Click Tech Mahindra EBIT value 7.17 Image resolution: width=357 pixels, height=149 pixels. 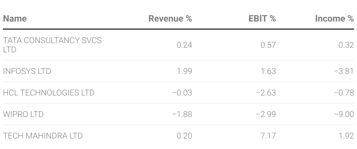(268, 136)
